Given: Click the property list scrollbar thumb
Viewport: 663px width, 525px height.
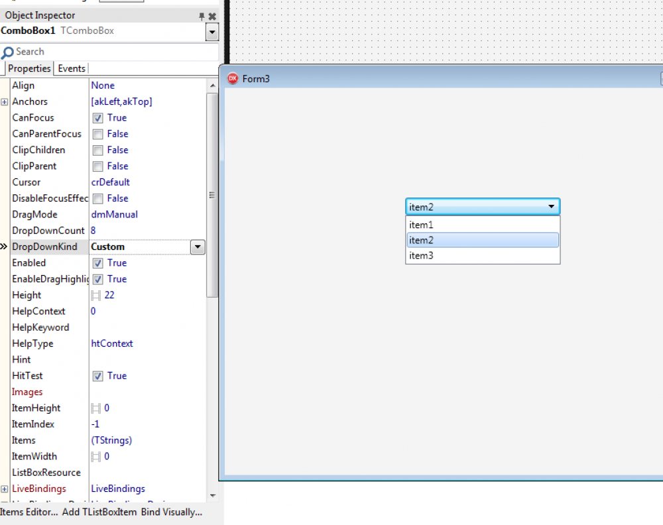Looking at the screenshot, I should pyautogui.click(x=212, y=196).
